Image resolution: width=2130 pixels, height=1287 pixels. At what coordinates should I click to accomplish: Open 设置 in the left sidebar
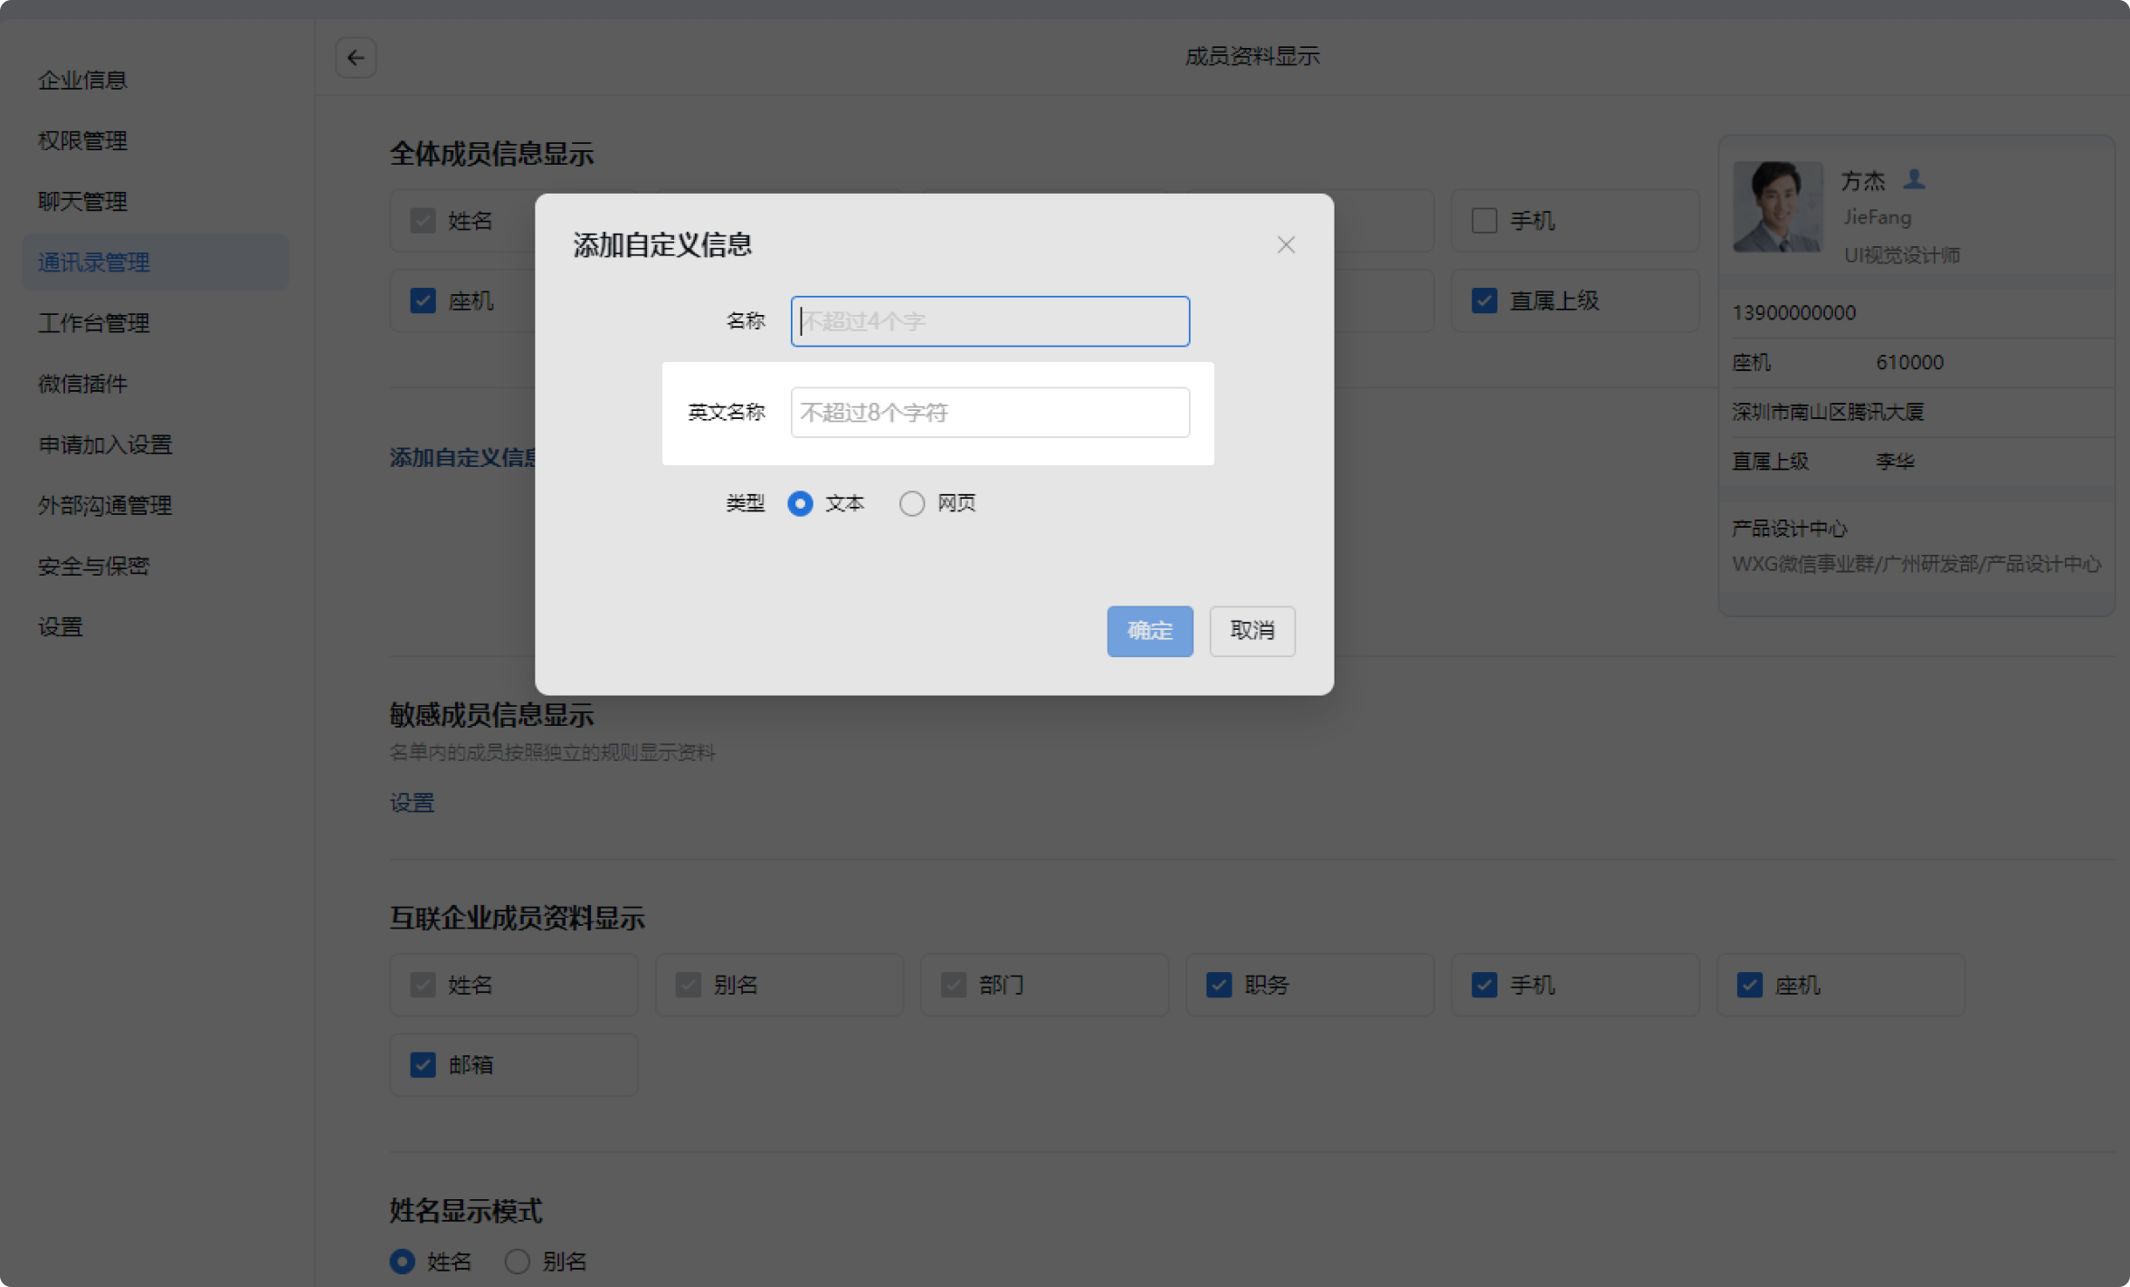tap(60, 626)
